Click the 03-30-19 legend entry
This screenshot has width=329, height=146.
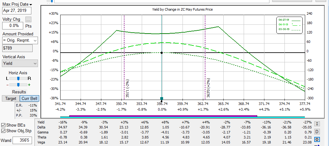pyautogui.click(x=289, y=29)
